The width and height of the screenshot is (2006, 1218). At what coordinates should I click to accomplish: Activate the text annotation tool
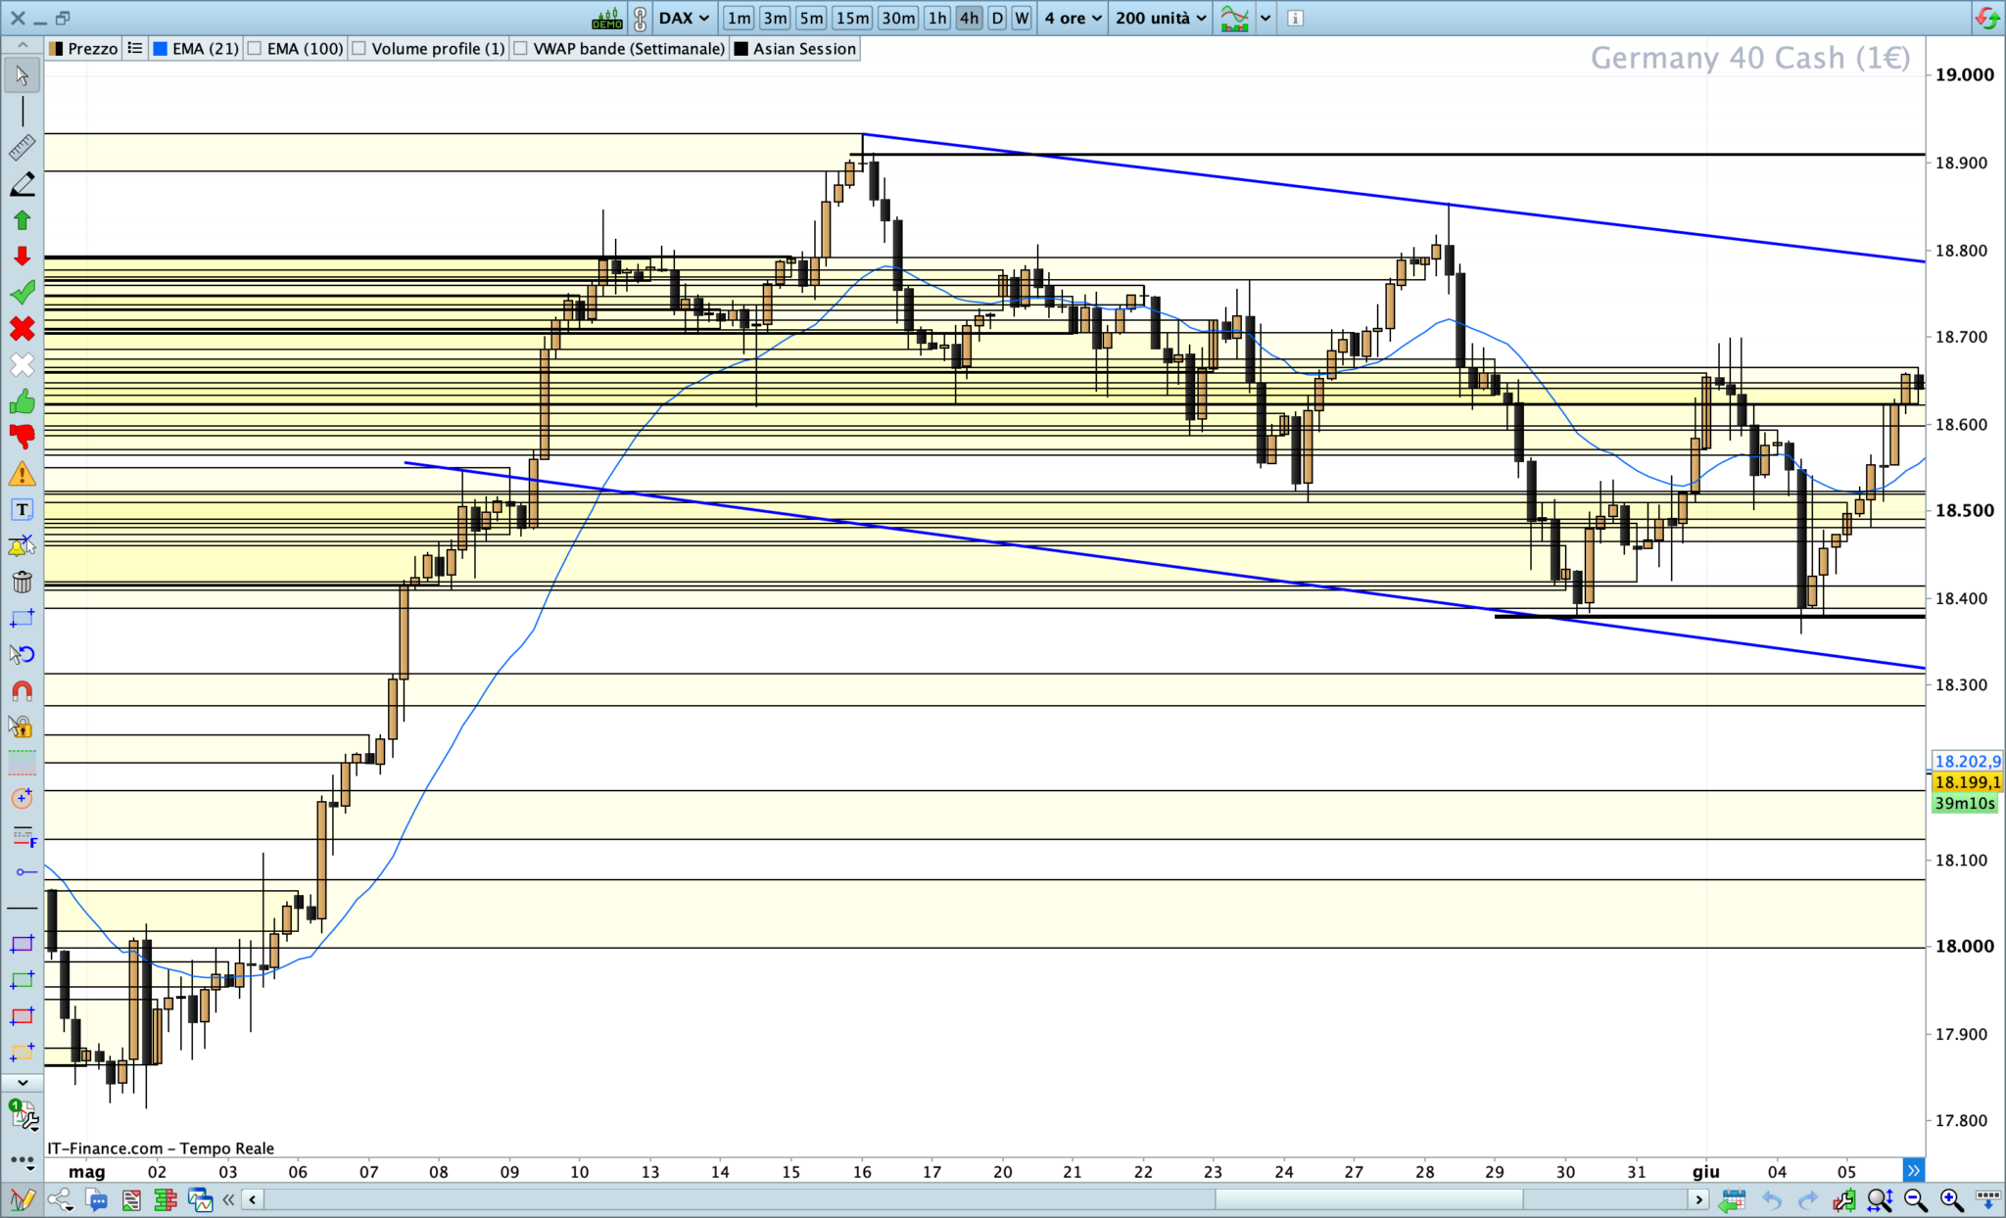click(x=22, y=510)
